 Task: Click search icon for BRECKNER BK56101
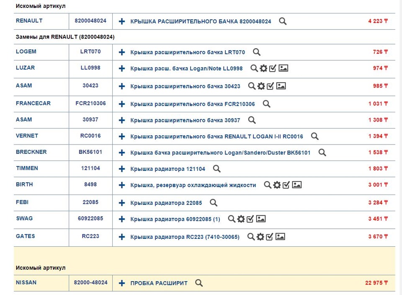click(322, 153)
